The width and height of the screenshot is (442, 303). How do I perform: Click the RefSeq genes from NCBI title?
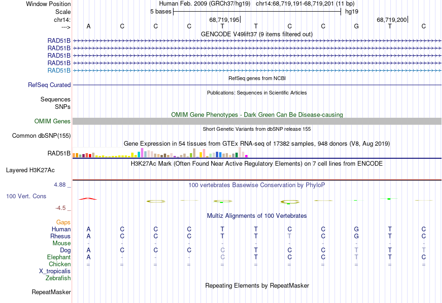(x=257, y=78)
